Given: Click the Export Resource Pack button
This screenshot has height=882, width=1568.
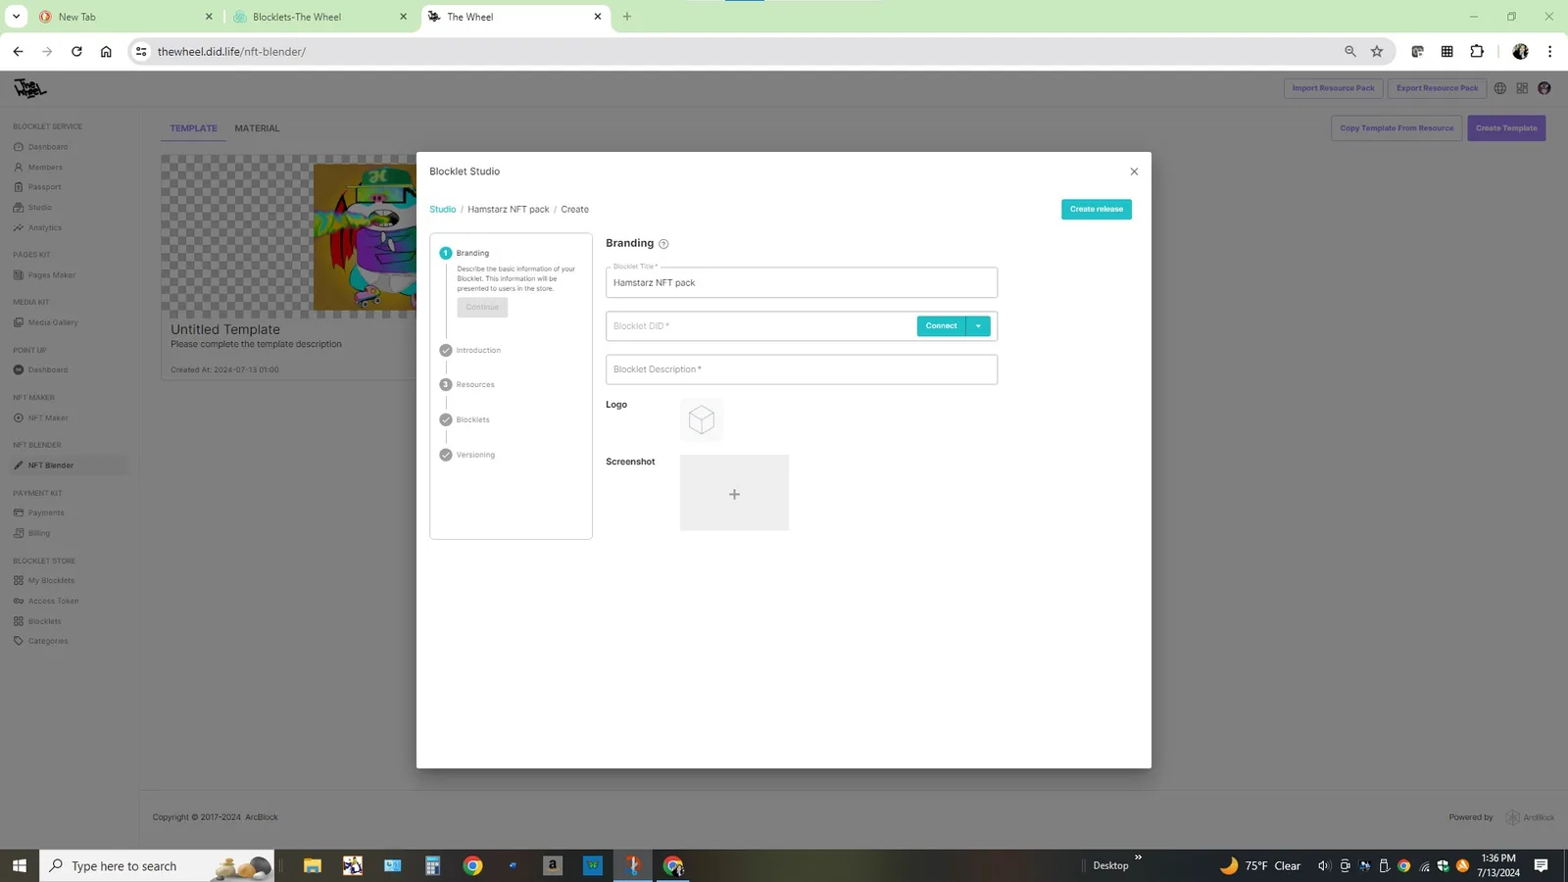Looking at the screenshot, I should pyautogui.click(x=1437, y=88).
